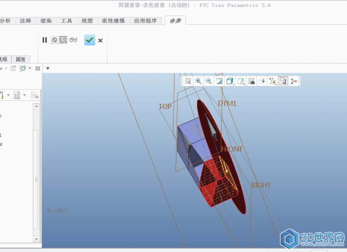Click the Refit zoom icon
347x252 pixels.
tap(188, 81)
